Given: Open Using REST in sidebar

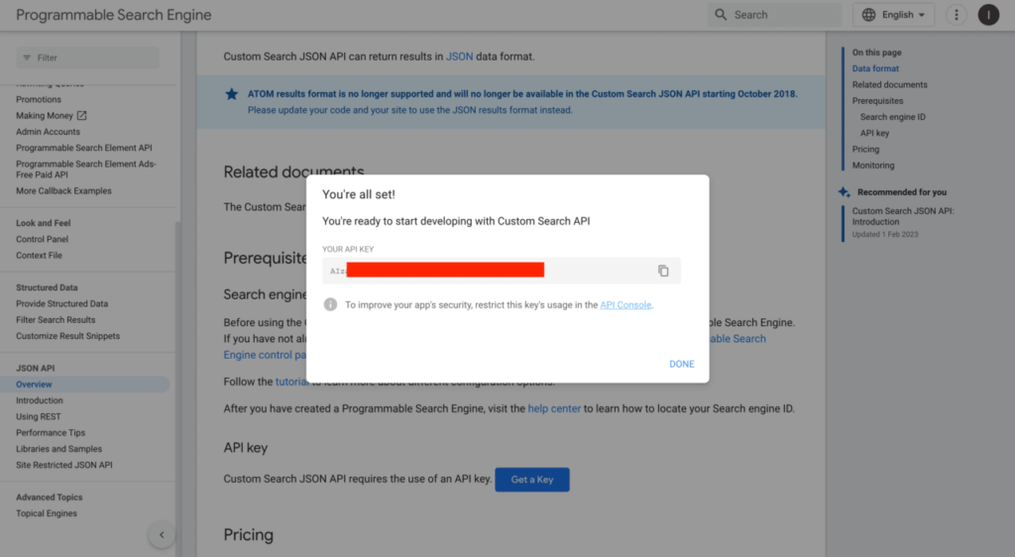Looking at the screenshot, I should tap(39, 417).
